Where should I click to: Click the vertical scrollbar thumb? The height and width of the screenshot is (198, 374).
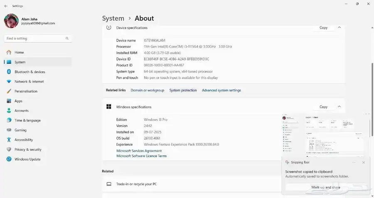tap(372, 100)
